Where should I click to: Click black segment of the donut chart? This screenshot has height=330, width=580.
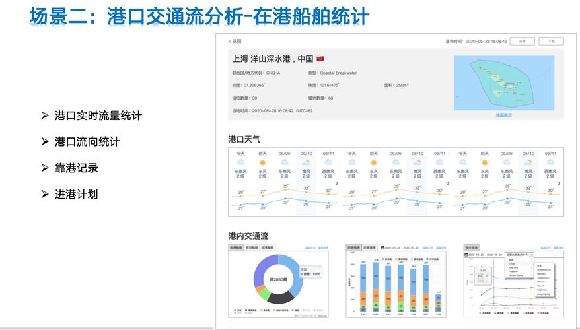[280, 298]
